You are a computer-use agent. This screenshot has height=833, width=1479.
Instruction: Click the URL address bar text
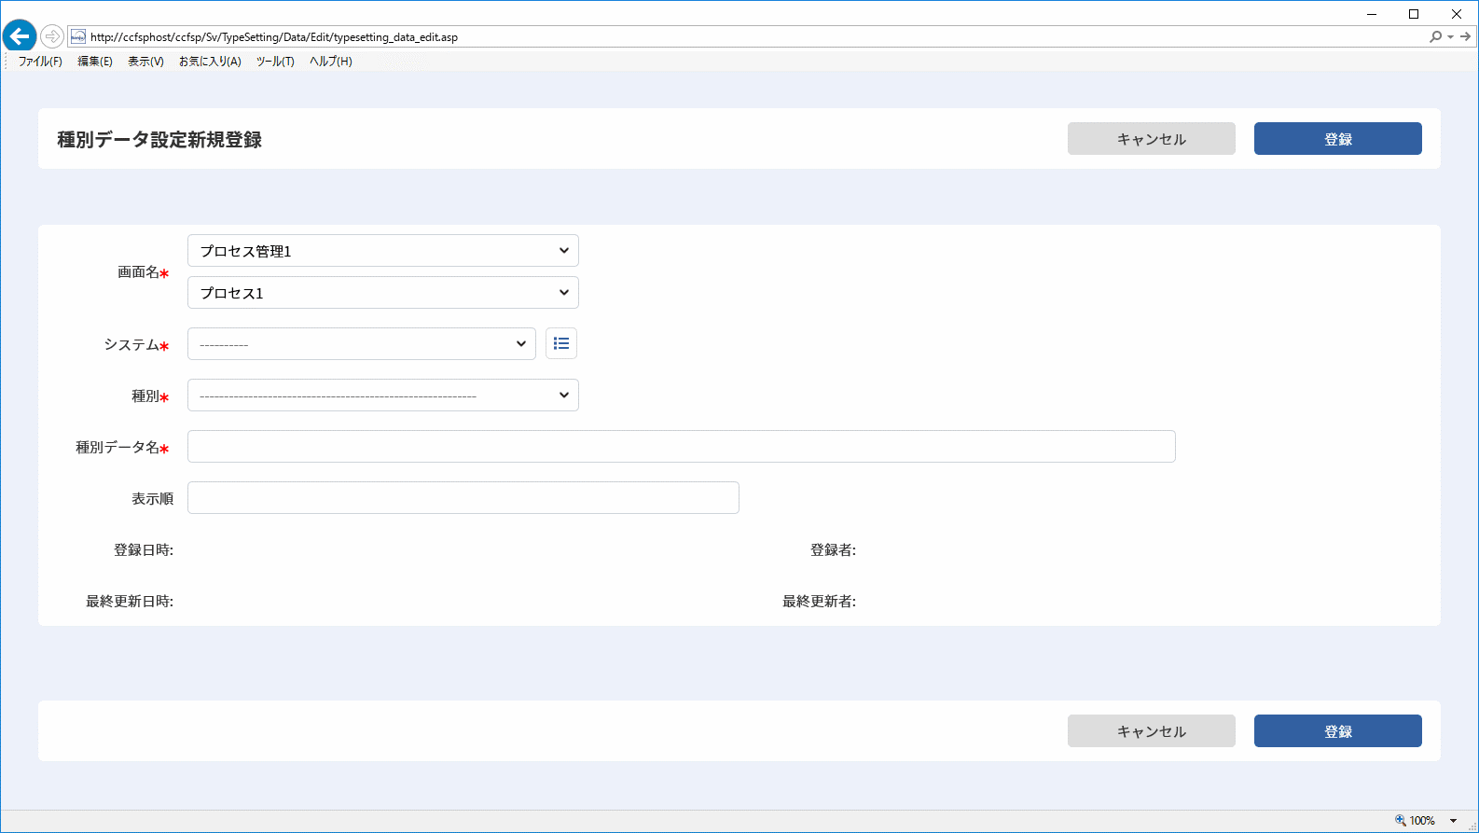coord(274,37)
